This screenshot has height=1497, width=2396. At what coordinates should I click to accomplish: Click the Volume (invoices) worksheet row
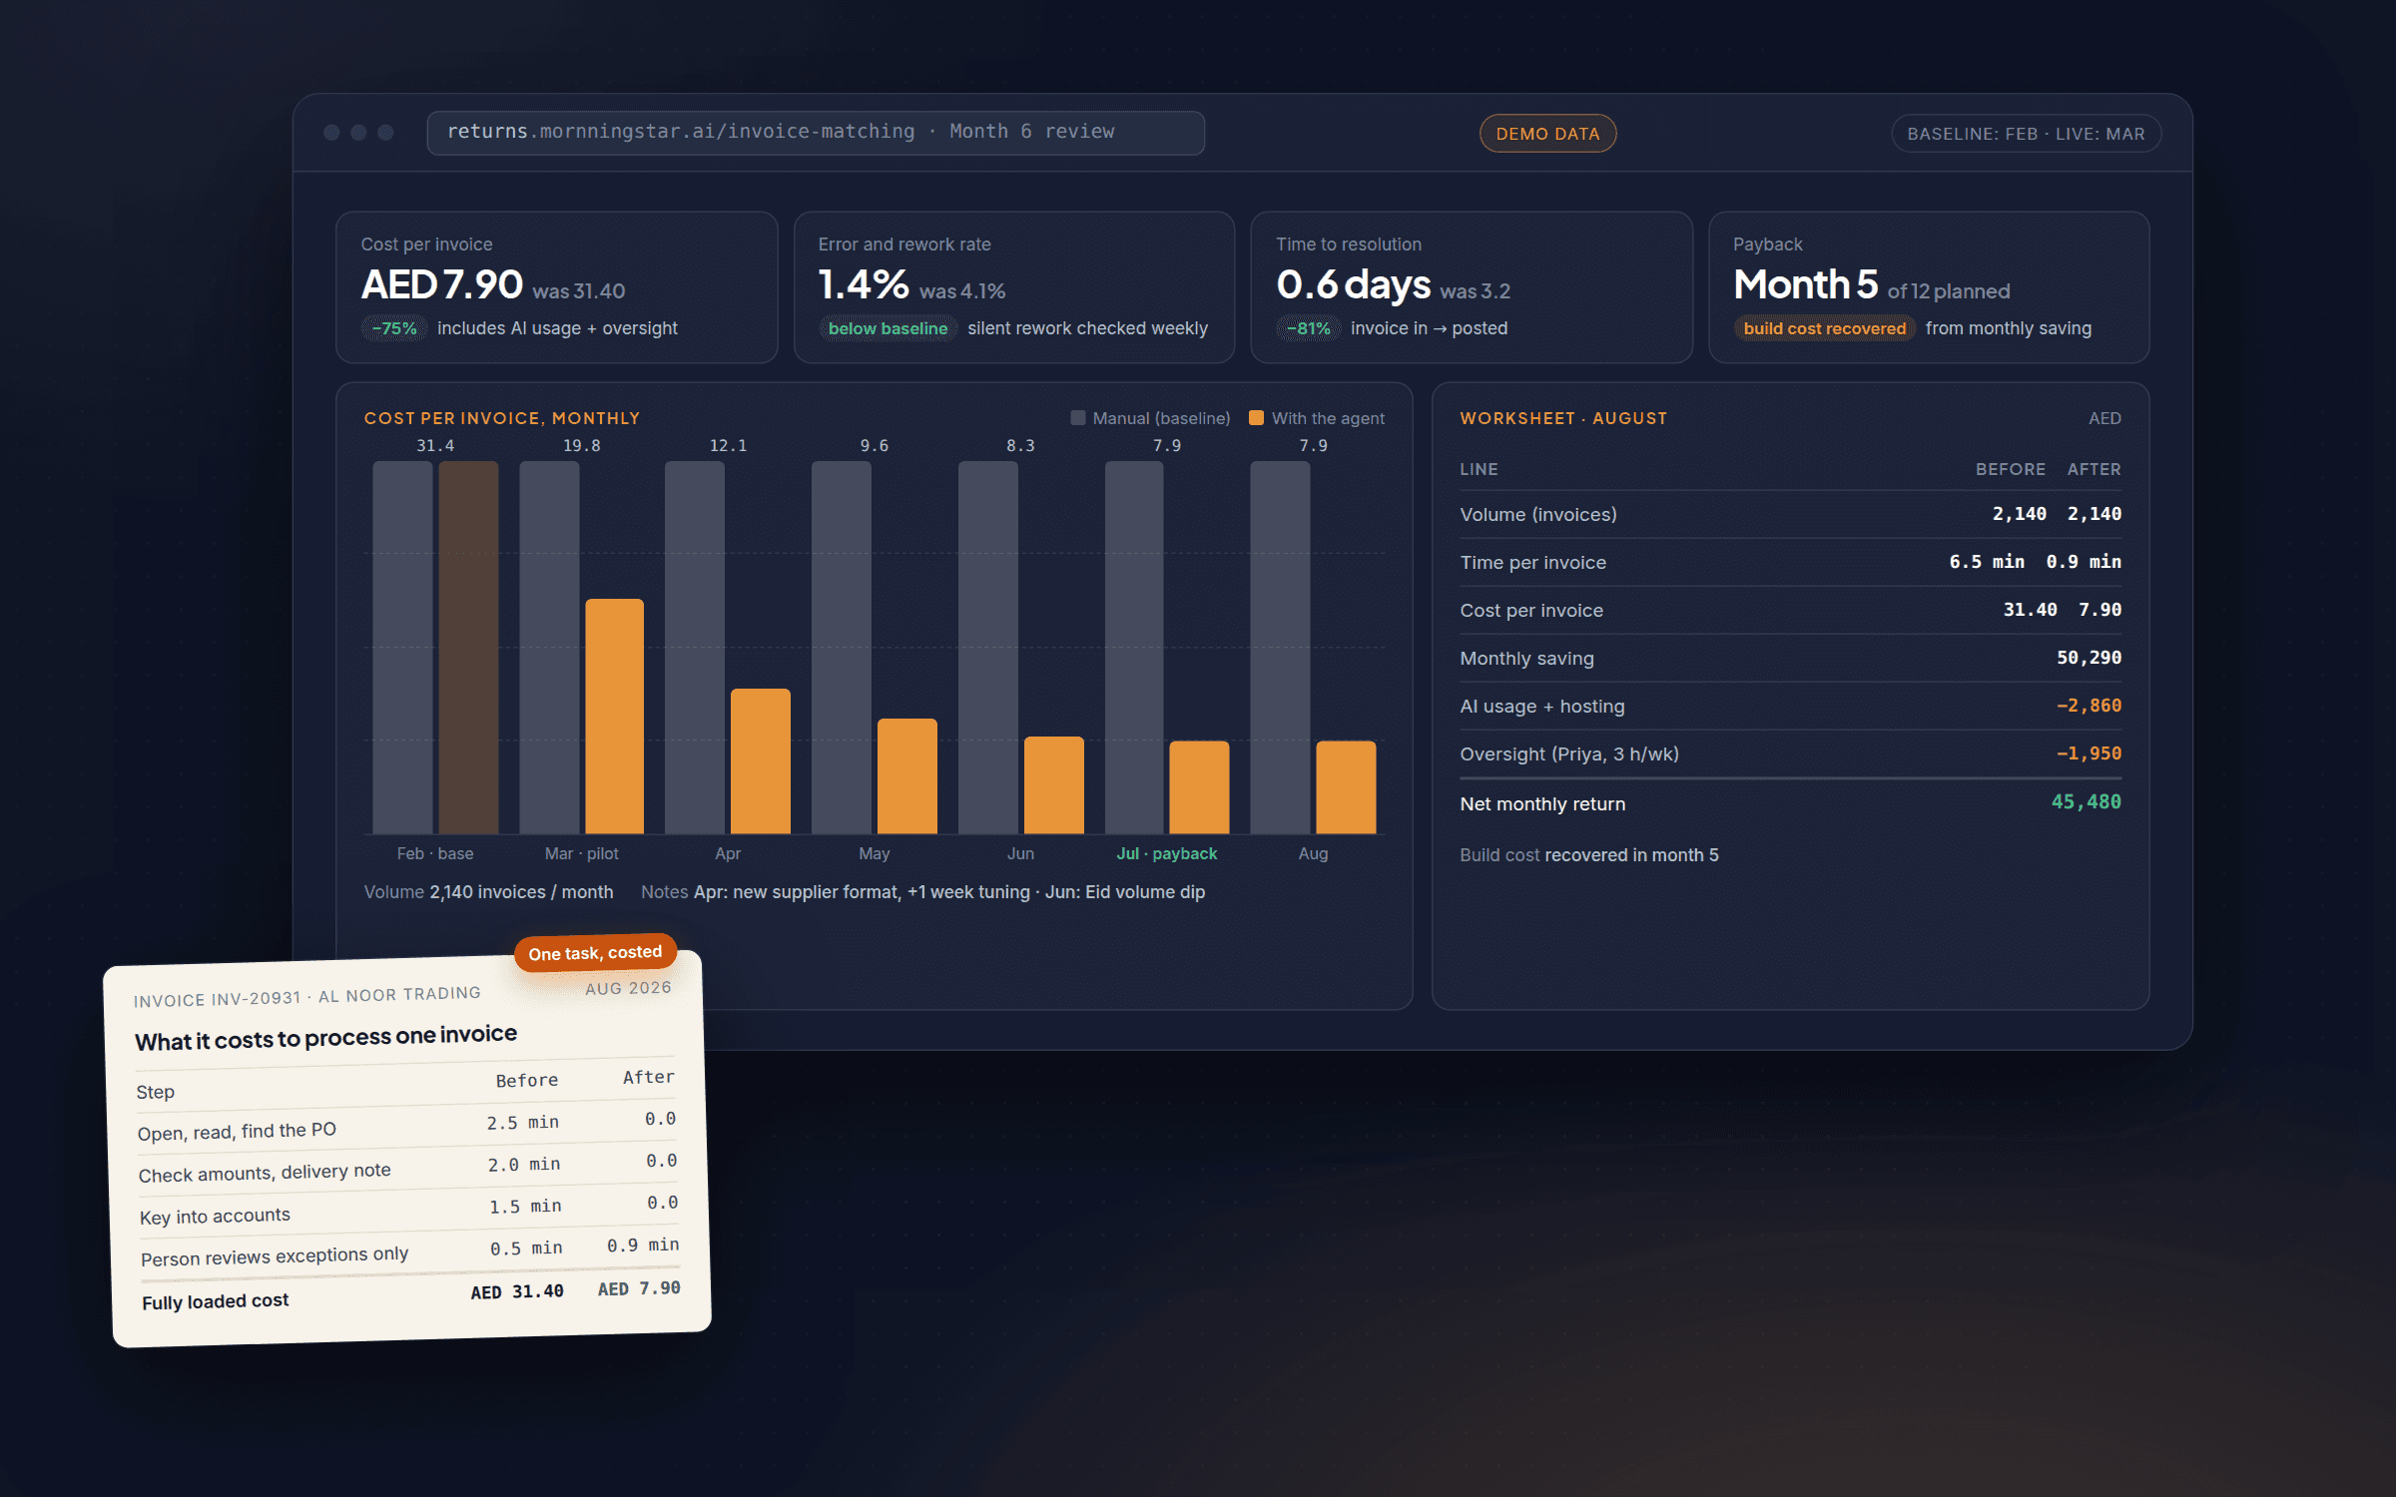pos(1790,514)
